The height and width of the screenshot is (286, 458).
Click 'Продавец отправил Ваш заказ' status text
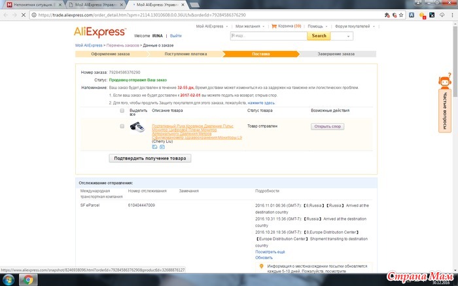[138, 80]
